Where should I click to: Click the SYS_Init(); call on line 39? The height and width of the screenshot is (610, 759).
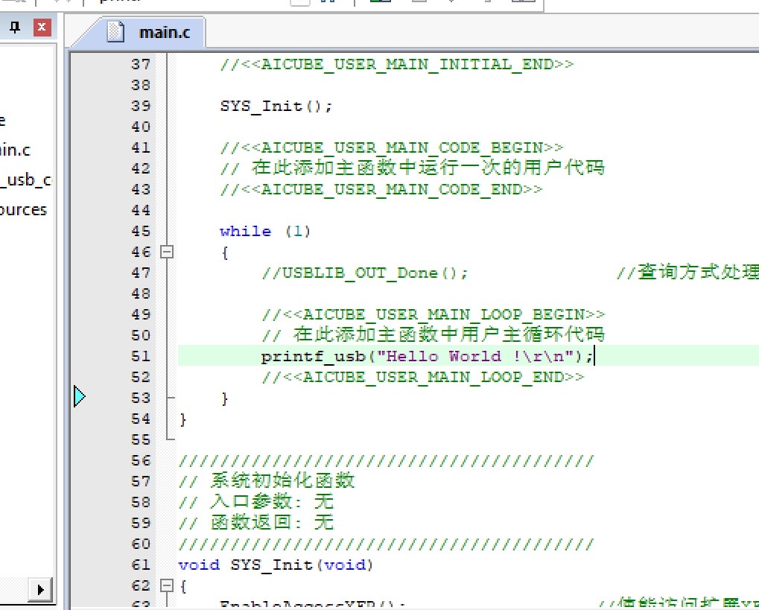(276, 107)
